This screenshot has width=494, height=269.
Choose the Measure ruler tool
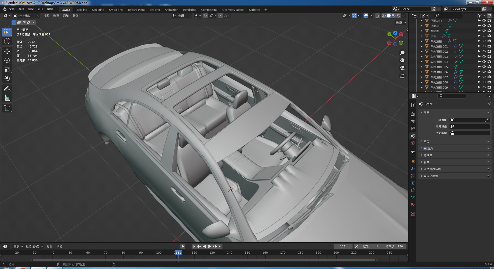pyautogui.click(x=7, y=98)
